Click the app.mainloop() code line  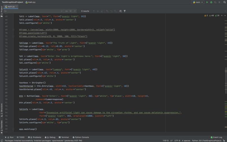[28, 129]
